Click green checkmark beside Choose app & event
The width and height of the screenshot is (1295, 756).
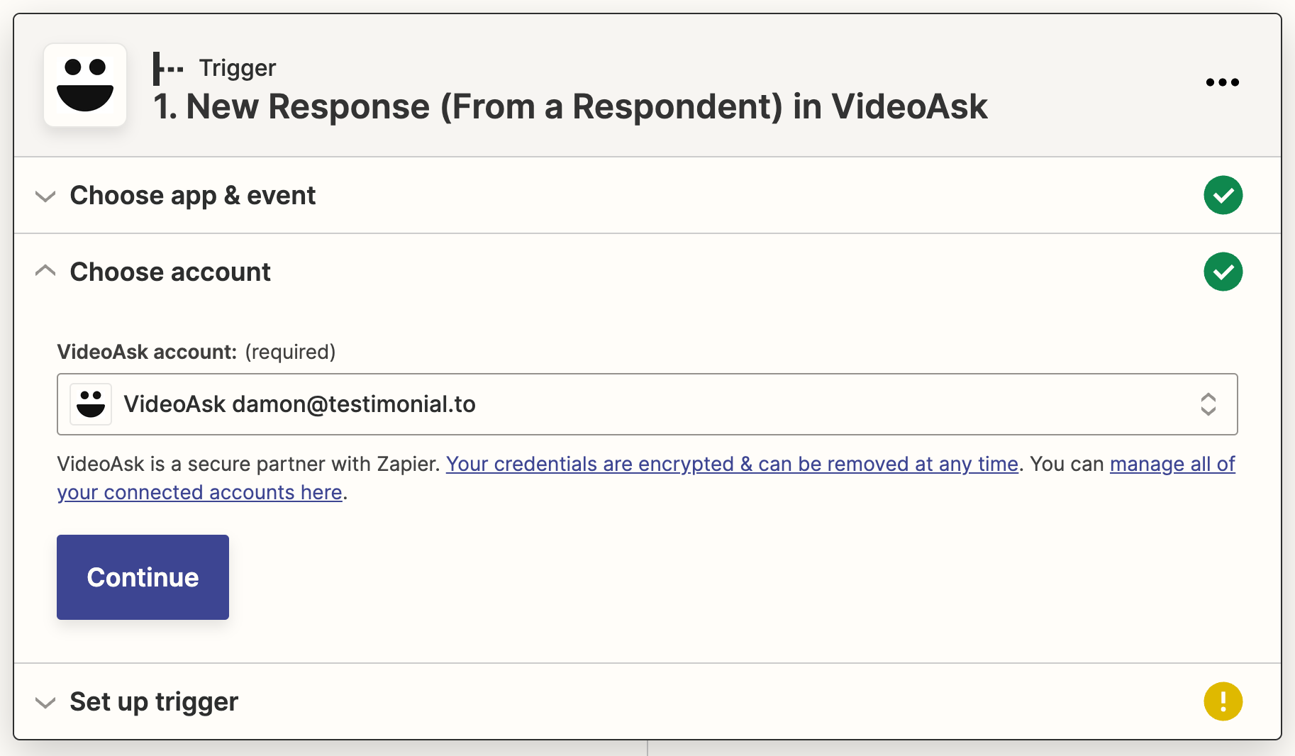(1223, 195)
